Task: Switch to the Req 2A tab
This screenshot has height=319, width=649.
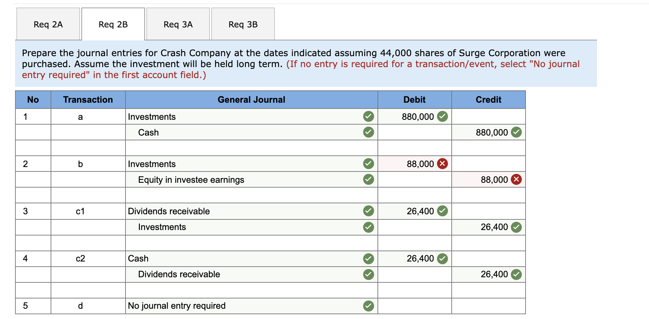Action: pos(48,24)
